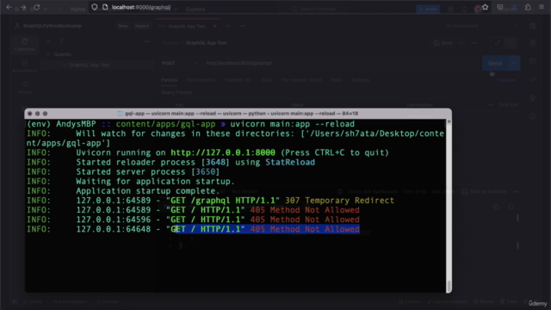Click the response search magnifier icon
The width and height of the screenshot is (551, 310).
[x=511, y=207]
